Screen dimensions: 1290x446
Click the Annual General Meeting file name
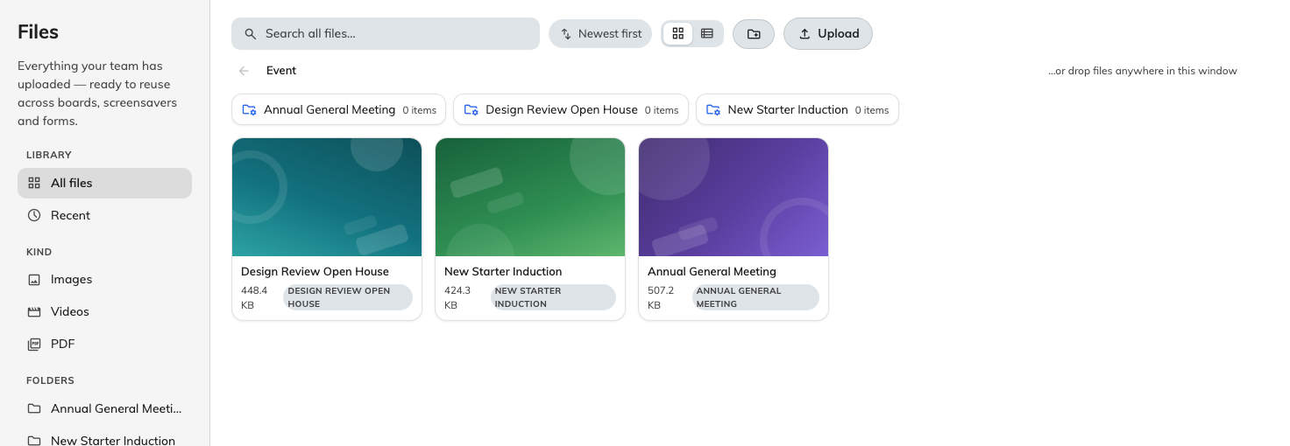point(712,272)
